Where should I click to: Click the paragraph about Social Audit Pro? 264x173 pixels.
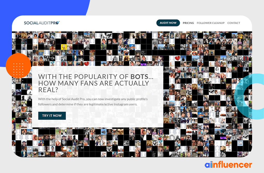93,102
